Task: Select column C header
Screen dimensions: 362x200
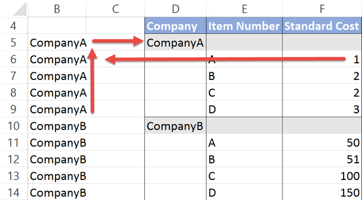Action: [x=115, y=8]
